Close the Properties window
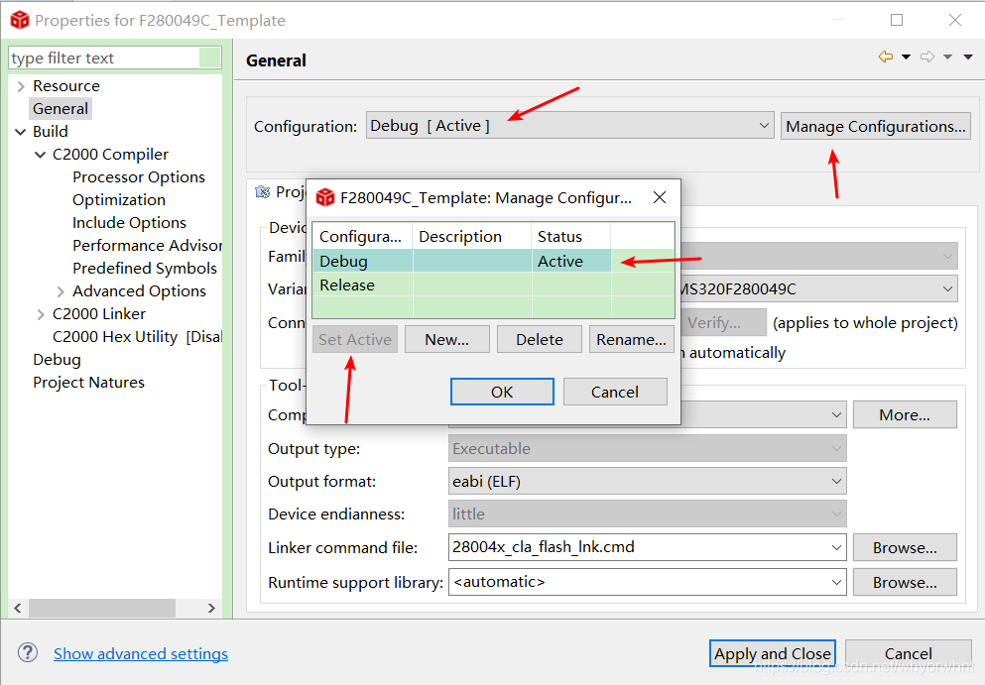 tap(955, 20)
